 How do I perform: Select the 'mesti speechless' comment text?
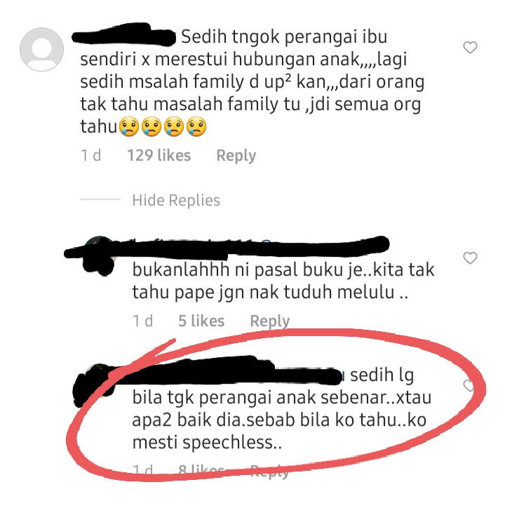tap(207, 443)
